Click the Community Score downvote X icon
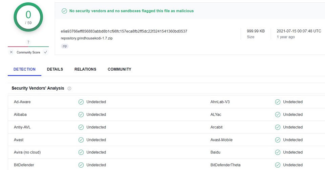 tap(12, 52)
